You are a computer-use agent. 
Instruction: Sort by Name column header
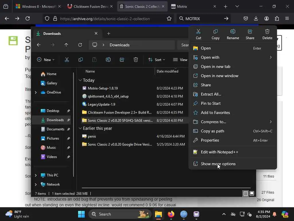(90, 71)
